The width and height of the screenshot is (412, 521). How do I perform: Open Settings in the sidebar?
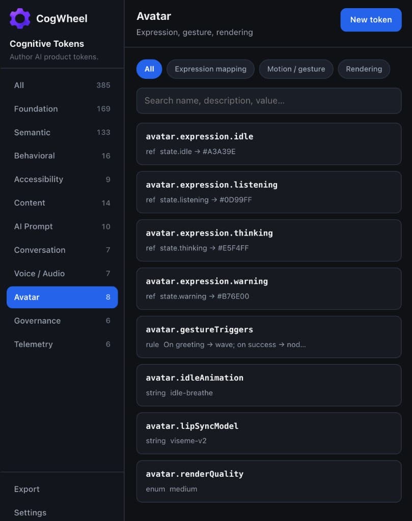click(x=62, y=513)
